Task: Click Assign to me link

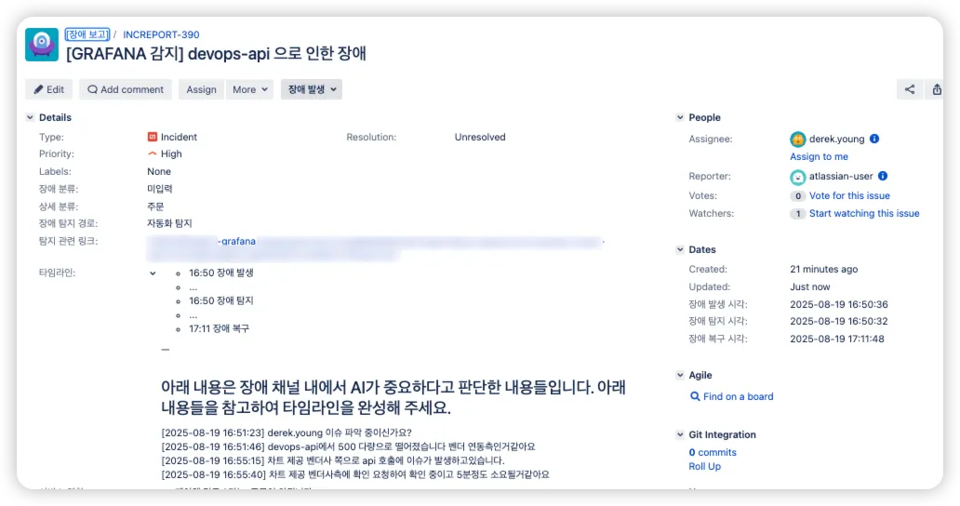Action: click(819, 156)
